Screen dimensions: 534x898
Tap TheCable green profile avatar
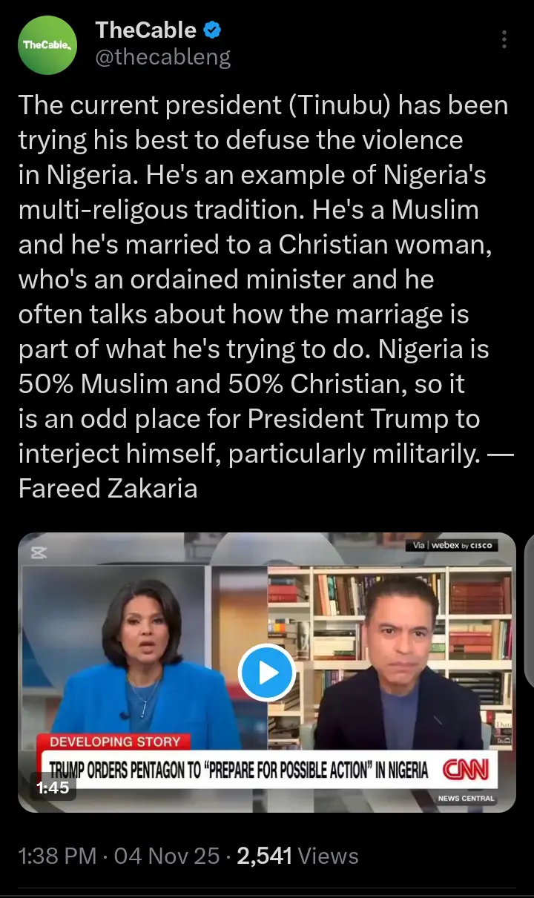click(x=47, y=45)
